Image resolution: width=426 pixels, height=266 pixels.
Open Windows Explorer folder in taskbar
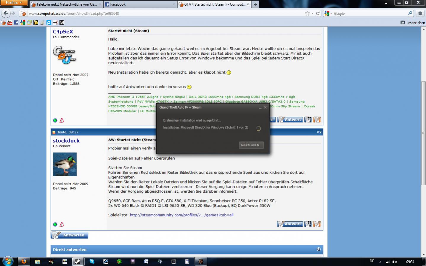coord(37,262)
